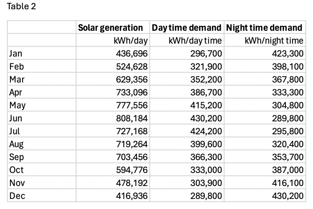Click the Solar generation column header

(x=111, y=28)
